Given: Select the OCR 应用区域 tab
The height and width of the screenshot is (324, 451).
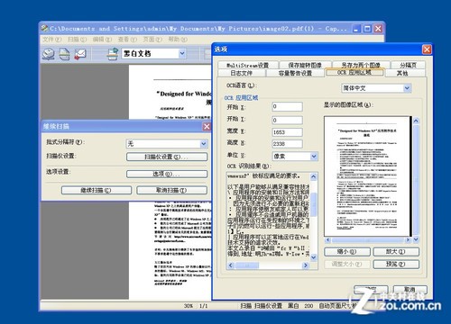Looking at the screenshot, I should [354, 72].
